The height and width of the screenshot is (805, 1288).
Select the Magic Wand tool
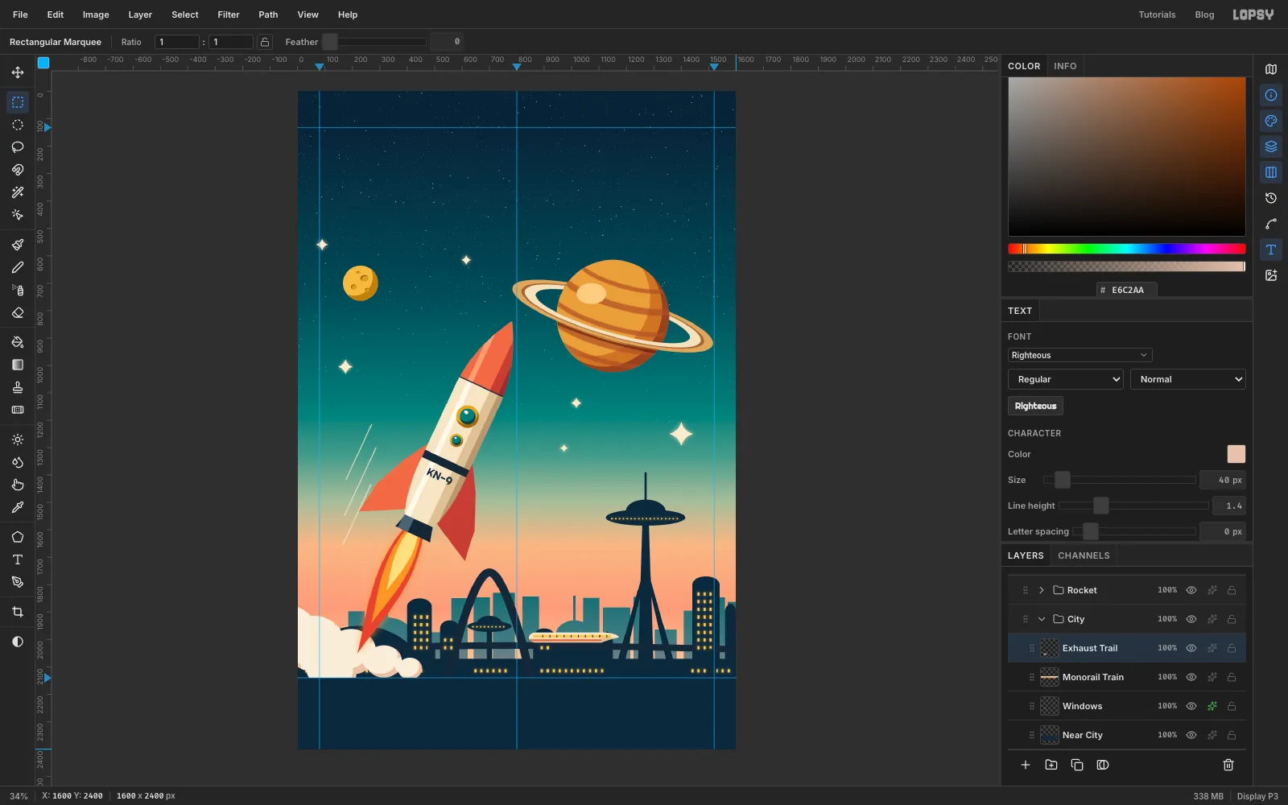[18, 192]
